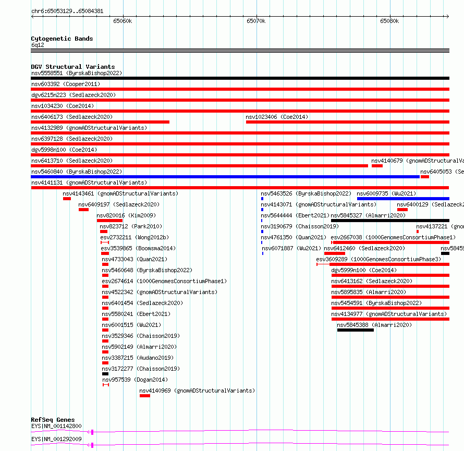This screenshot has height=451, width=464.
Task: Click nsv5454591 (ByrskaBishop2022) label
Action: [376, 303]
